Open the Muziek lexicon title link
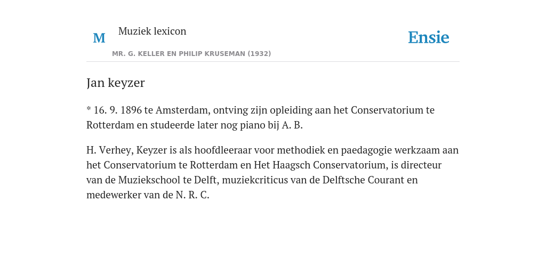546x273 pixels. tap(152, 31)
